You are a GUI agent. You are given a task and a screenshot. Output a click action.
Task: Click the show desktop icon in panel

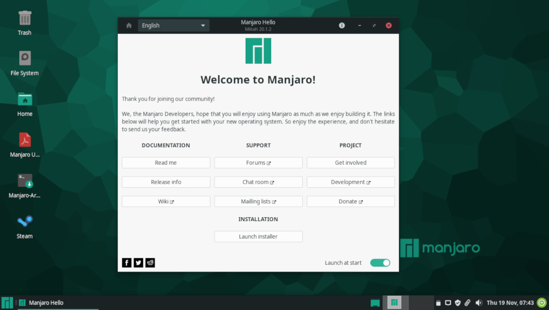(375, 303)
